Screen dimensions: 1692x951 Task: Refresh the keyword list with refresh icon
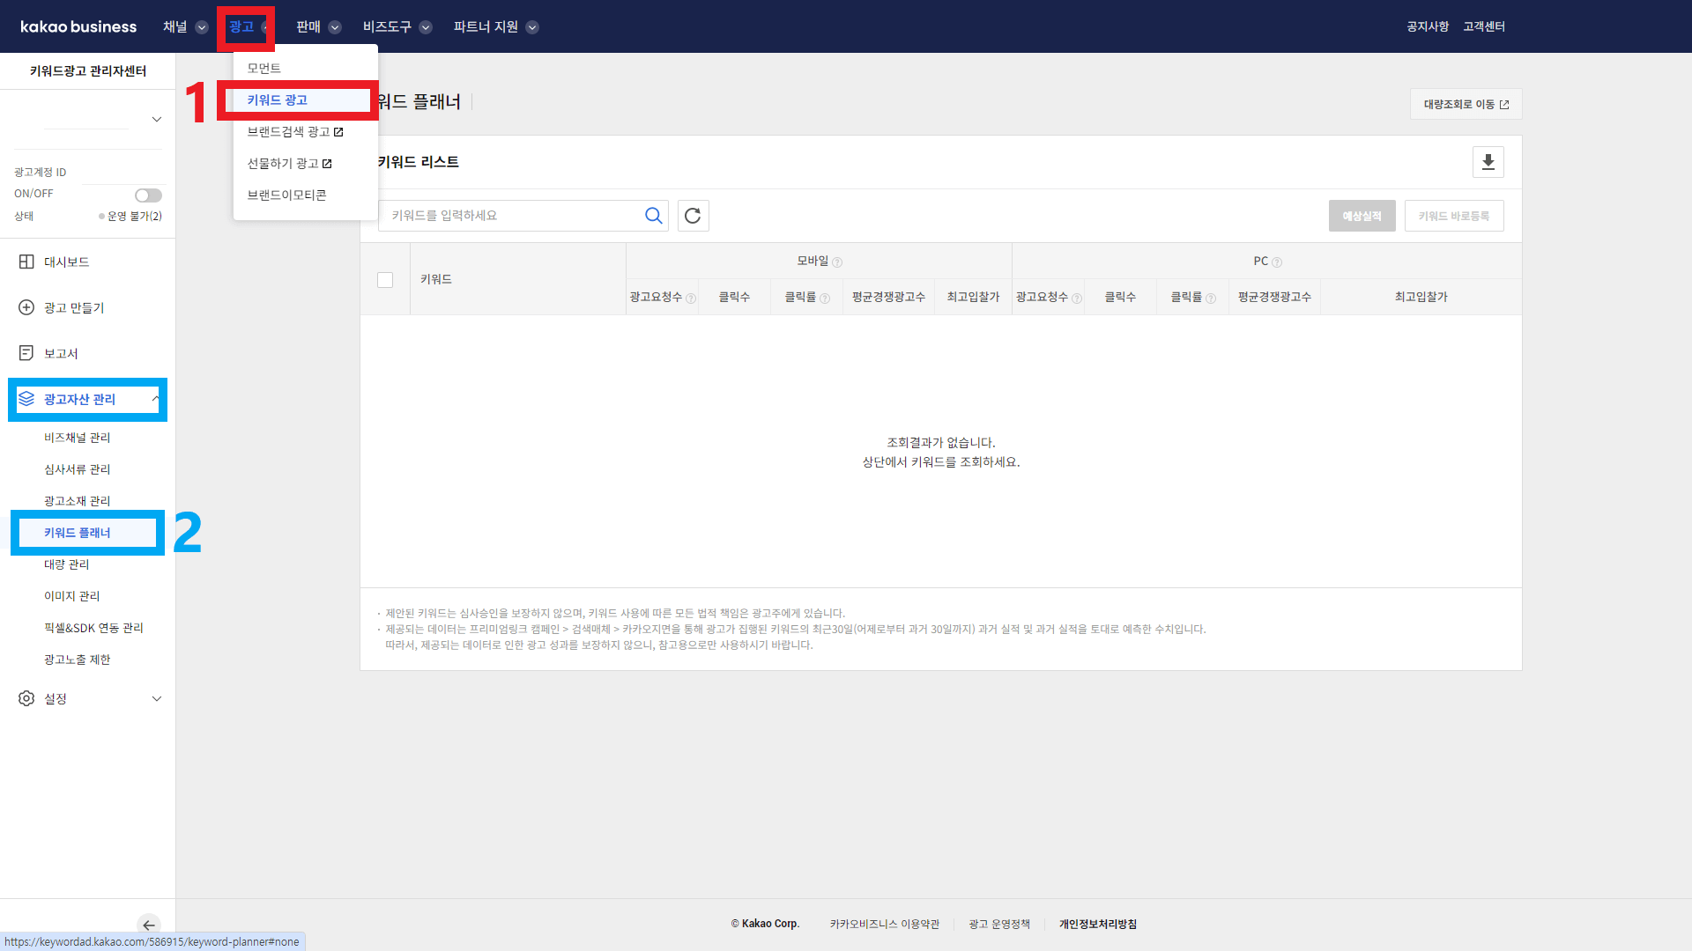click(693, 216)
